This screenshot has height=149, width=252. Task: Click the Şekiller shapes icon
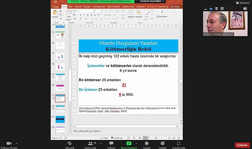click(131, 12)
